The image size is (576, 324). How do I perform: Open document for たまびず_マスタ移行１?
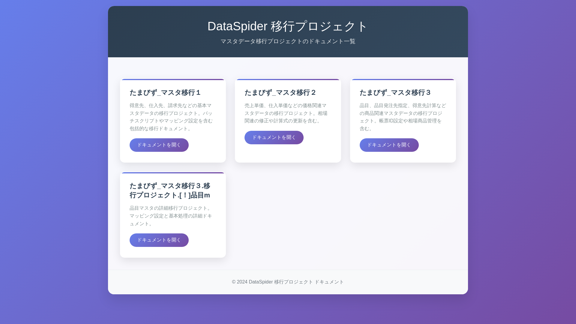tap(159, 145)
